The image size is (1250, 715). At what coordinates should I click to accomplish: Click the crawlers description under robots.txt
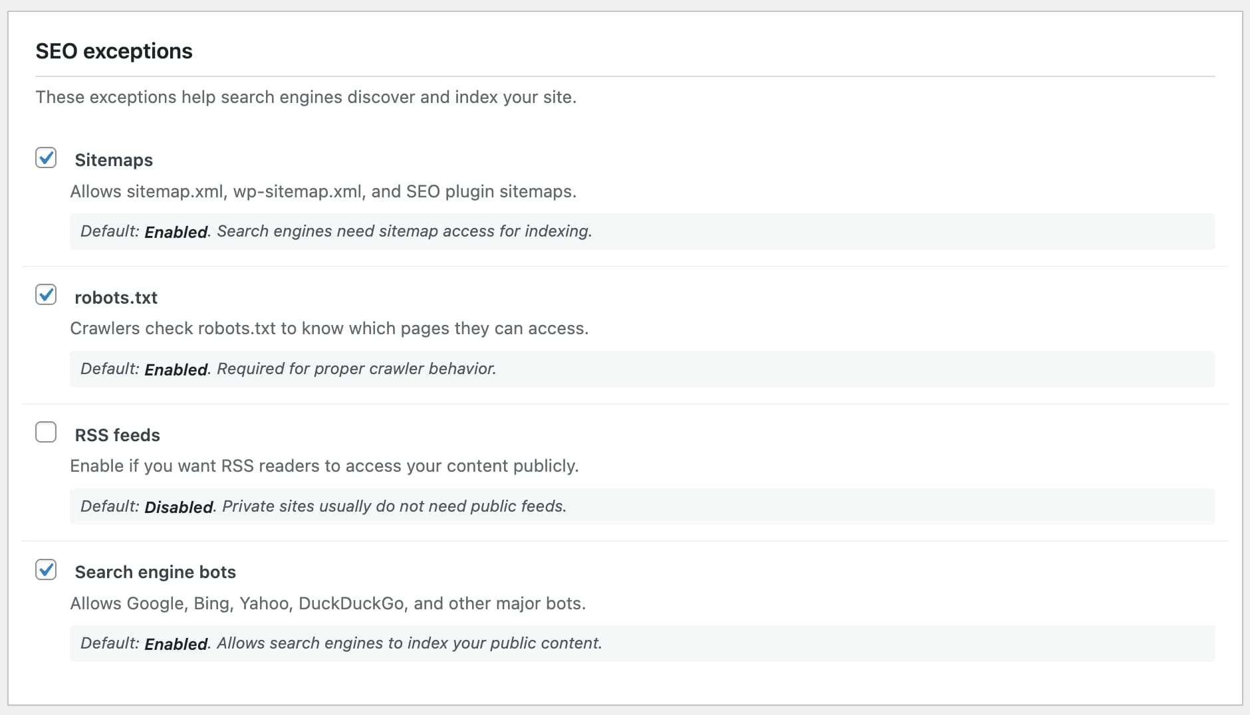329,328
